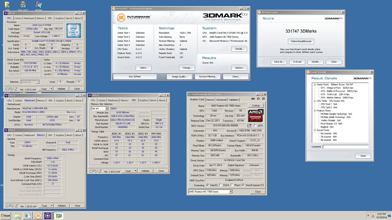Take a GPU-Z screenshot with camera icon
Screen dimensions: 392x220
(x=253, y=99)
